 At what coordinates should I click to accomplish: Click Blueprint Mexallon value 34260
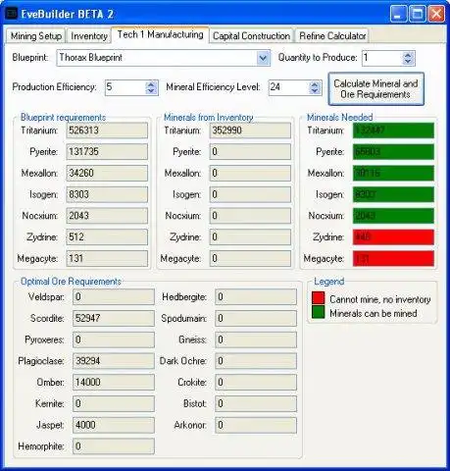pyautogui.click(x=107, y=173)
